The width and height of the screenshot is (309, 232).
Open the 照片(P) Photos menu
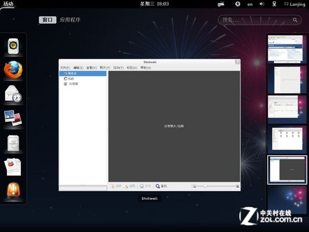point(105,67)
